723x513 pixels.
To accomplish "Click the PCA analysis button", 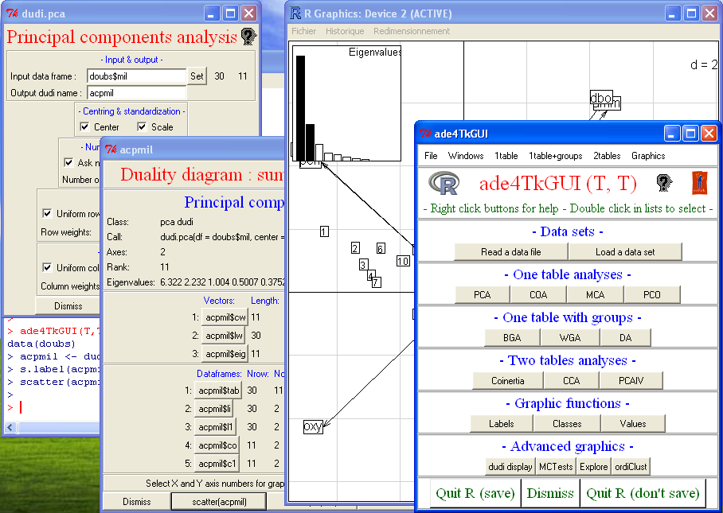I will 483,294.
